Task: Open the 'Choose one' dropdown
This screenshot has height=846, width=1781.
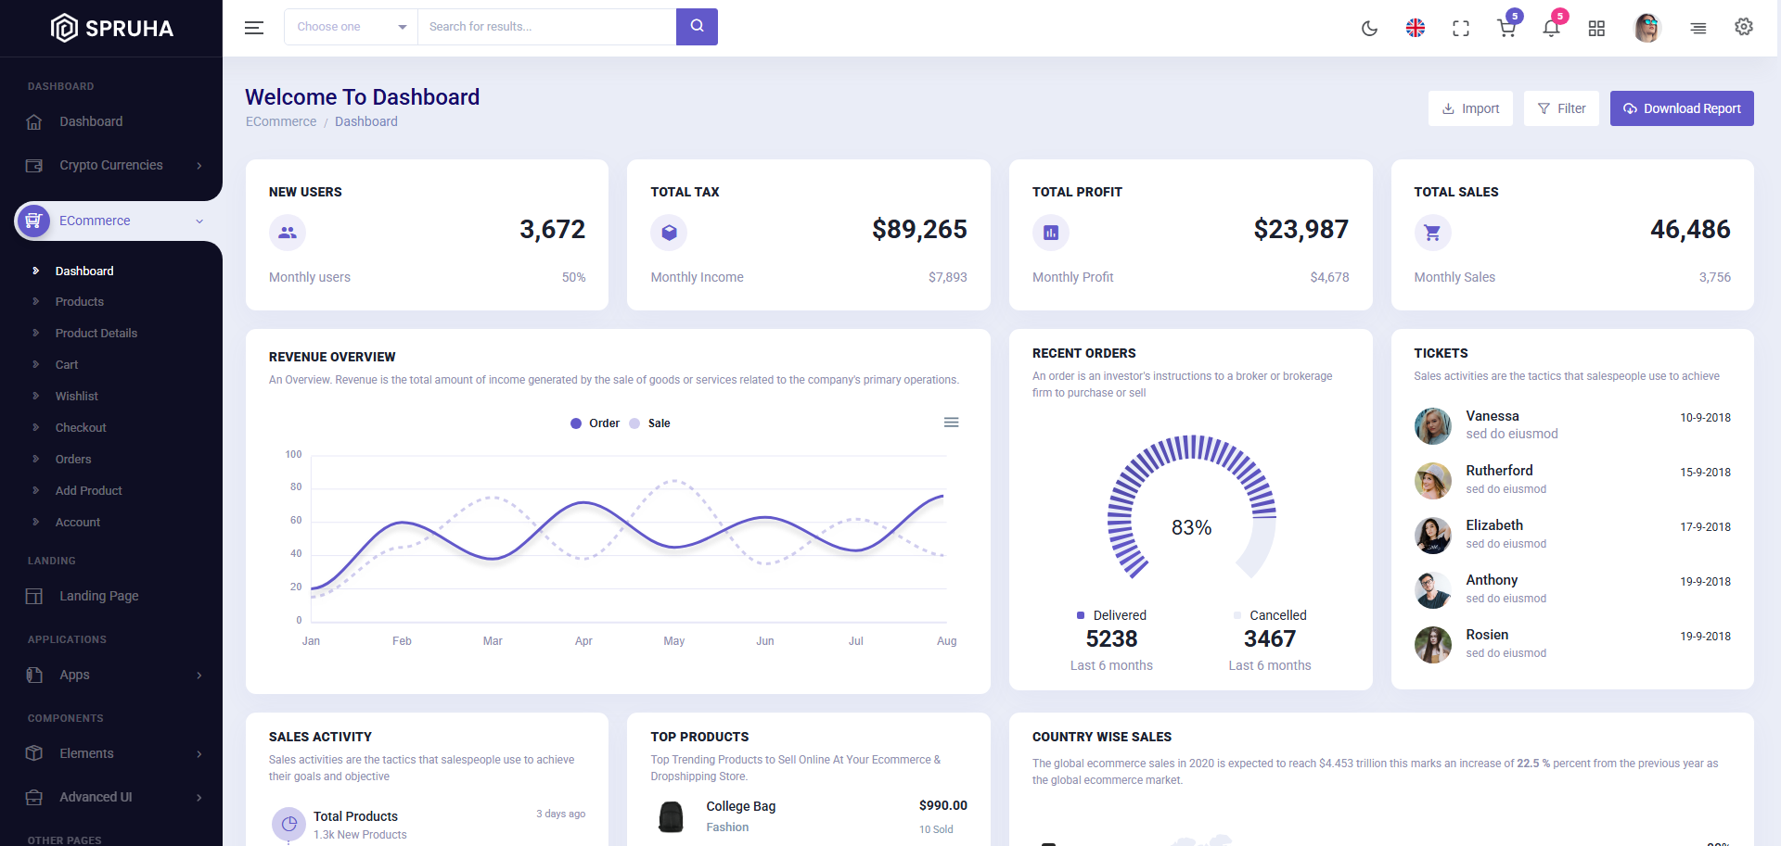Action: pyautogui.click(x=351, y=27)
